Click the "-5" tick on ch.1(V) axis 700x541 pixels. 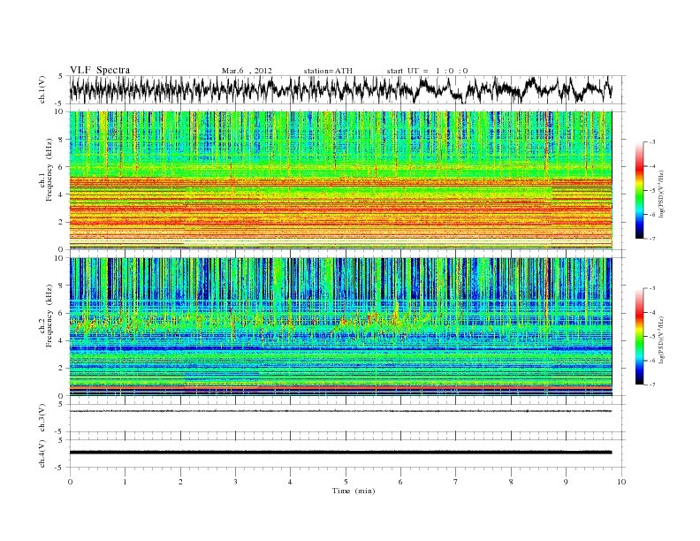[x=60, y=104]
